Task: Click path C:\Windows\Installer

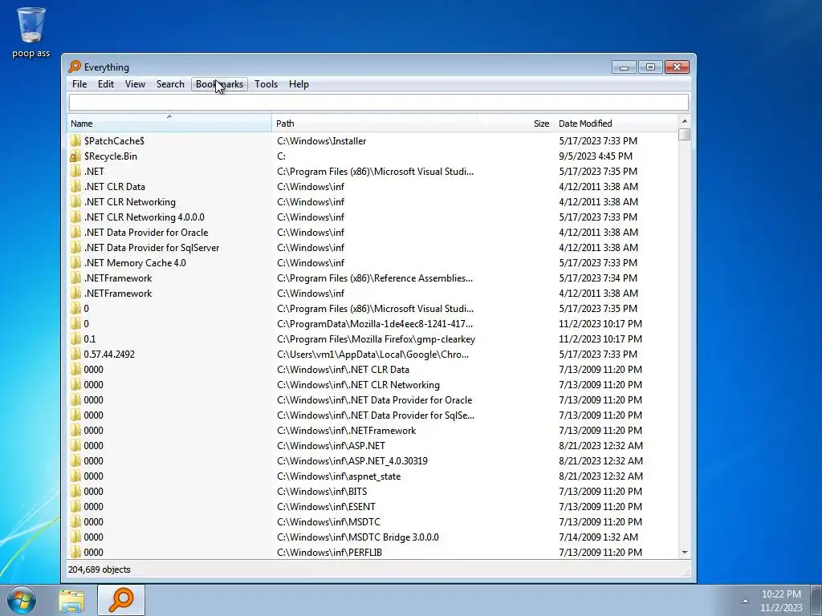Action: [x=321, y=141]
